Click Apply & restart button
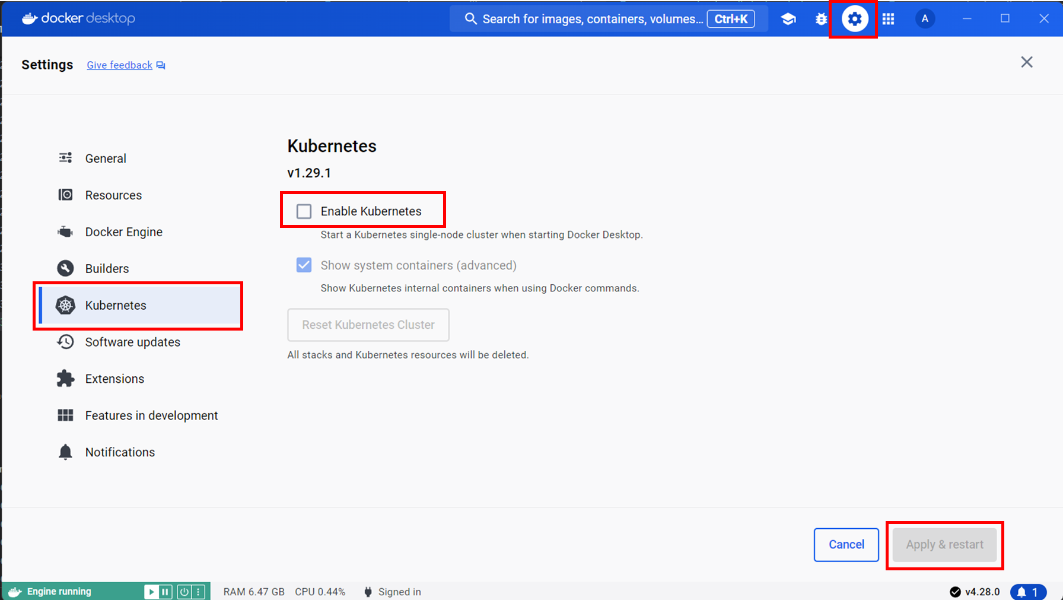 pos(944,544)
